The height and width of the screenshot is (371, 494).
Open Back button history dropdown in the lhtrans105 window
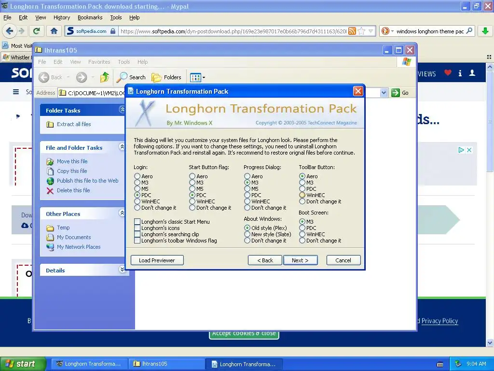pos(68,77)
